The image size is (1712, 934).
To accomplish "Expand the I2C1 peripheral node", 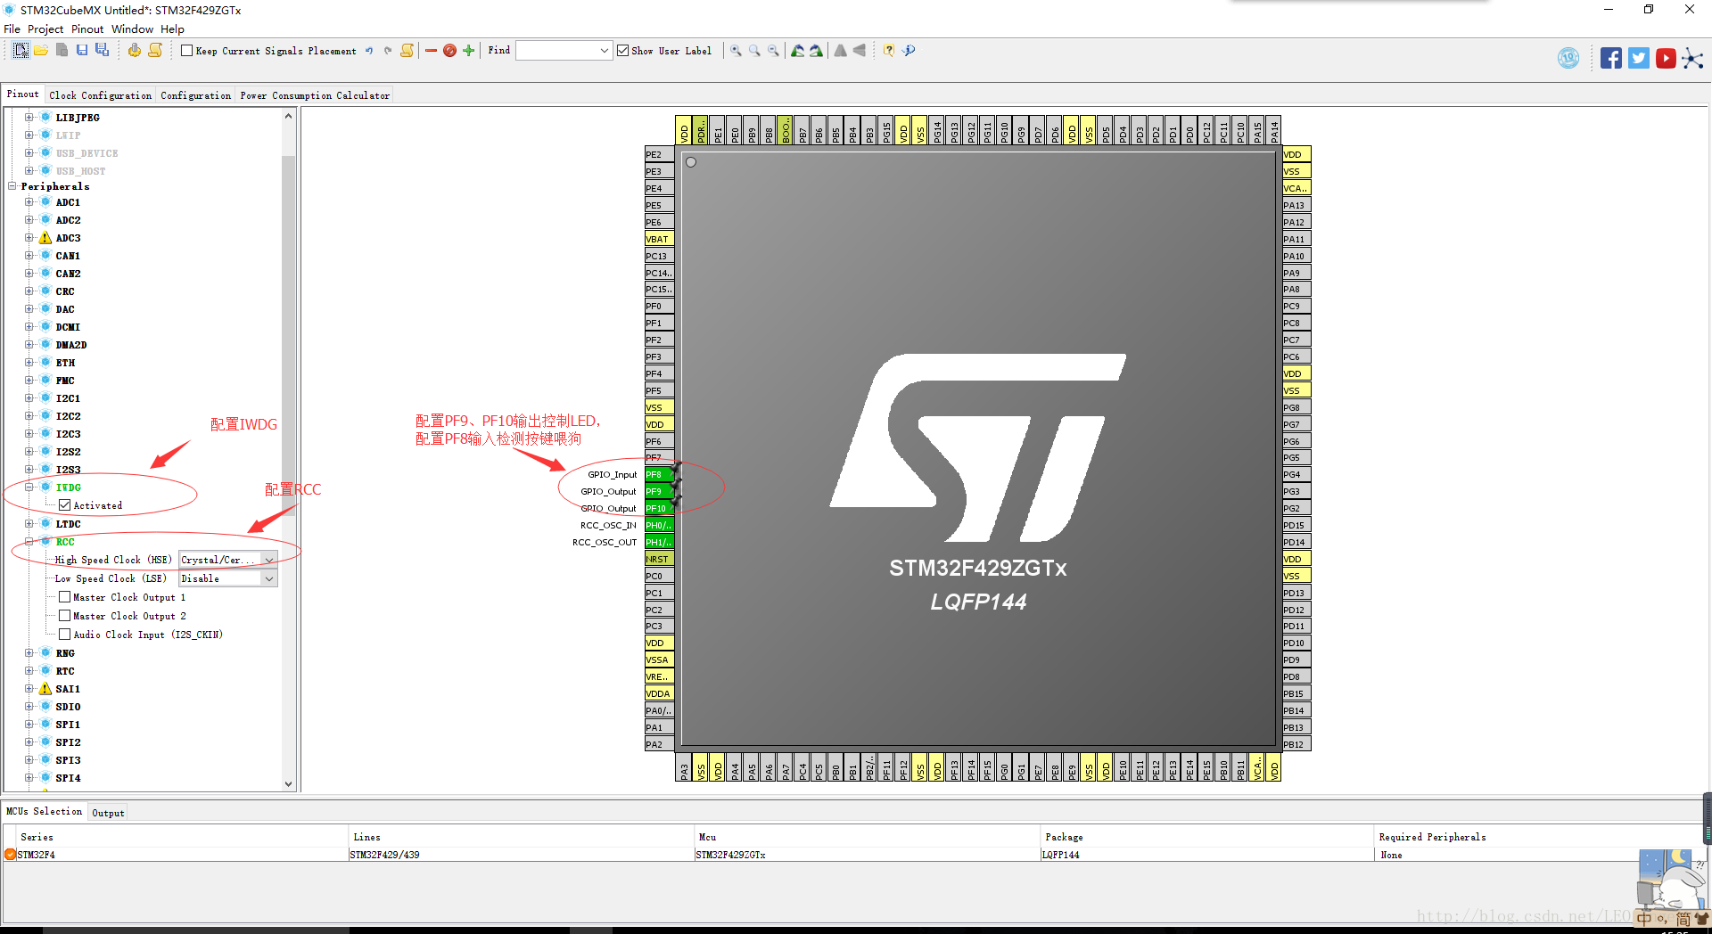I will pos(29,398).
